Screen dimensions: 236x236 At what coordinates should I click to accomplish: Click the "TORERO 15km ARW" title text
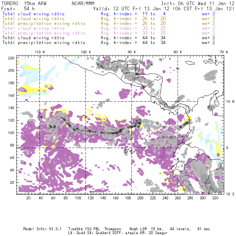click(24, 4)
